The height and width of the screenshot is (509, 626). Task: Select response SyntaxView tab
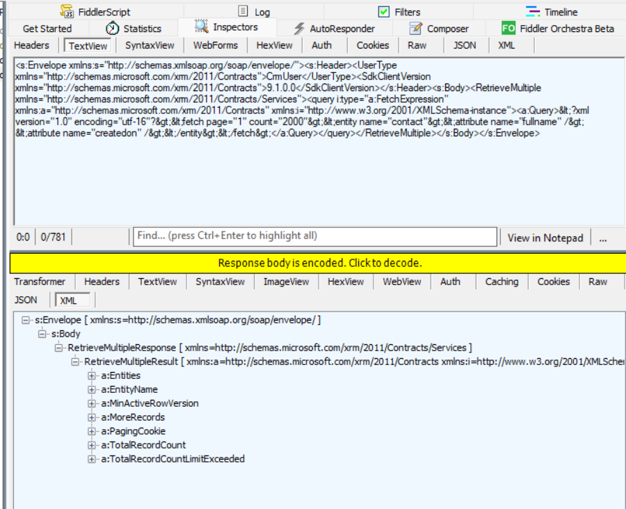[x=220, y=282]
